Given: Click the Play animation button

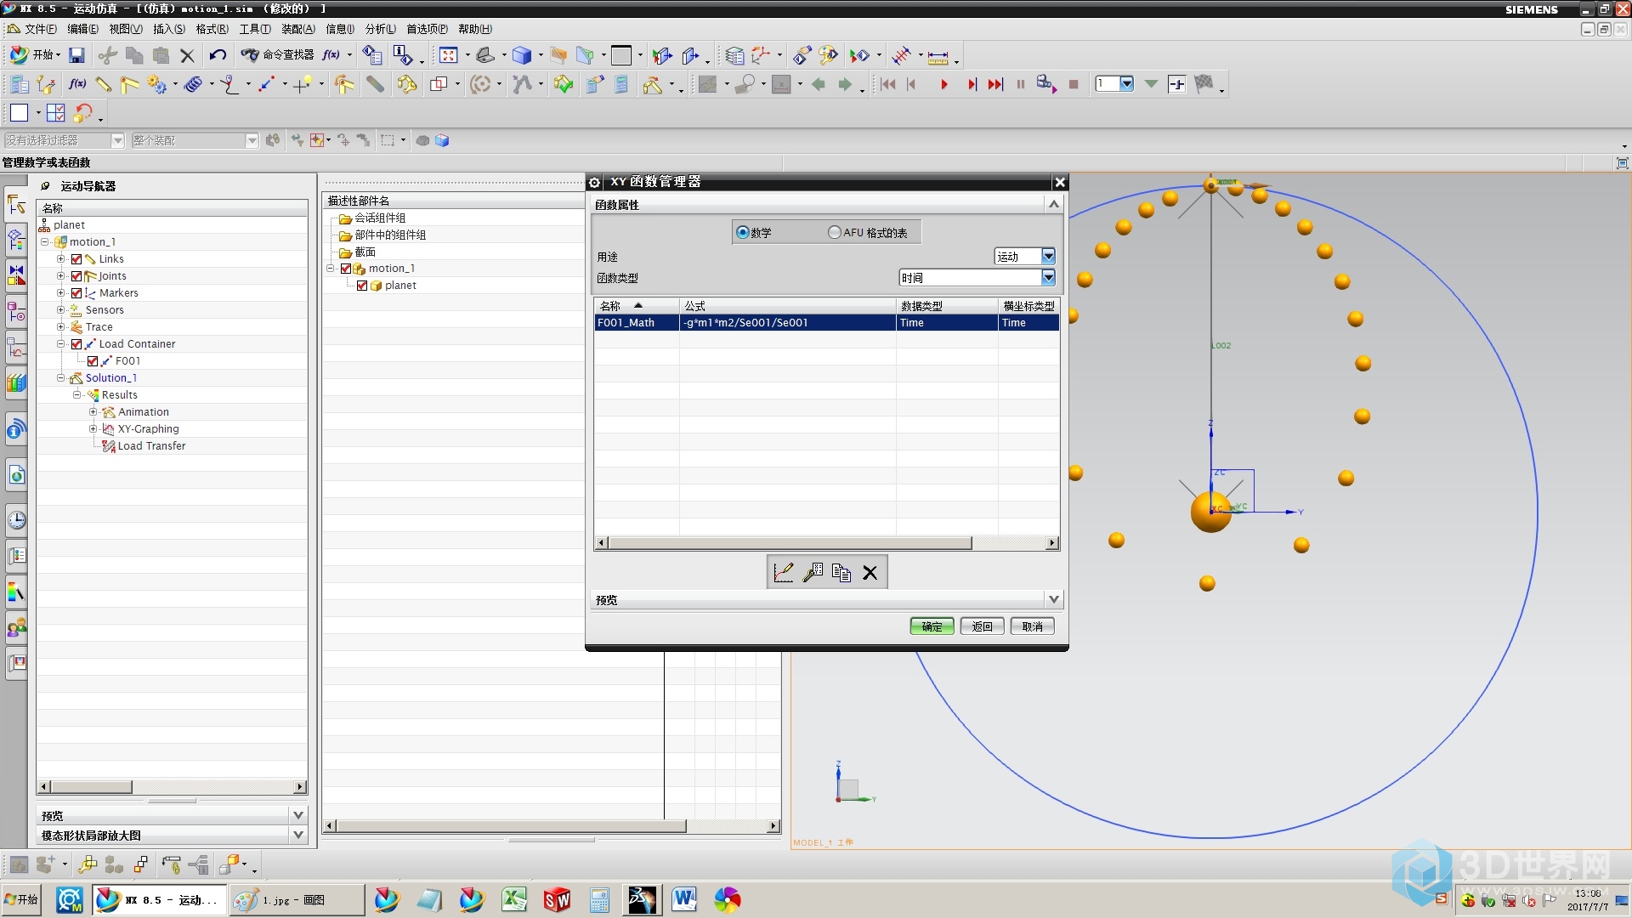Looking at the screenshot, I should [943, 84].
